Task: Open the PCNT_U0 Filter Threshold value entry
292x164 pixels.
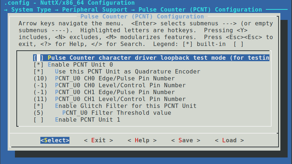Action: 116,113
